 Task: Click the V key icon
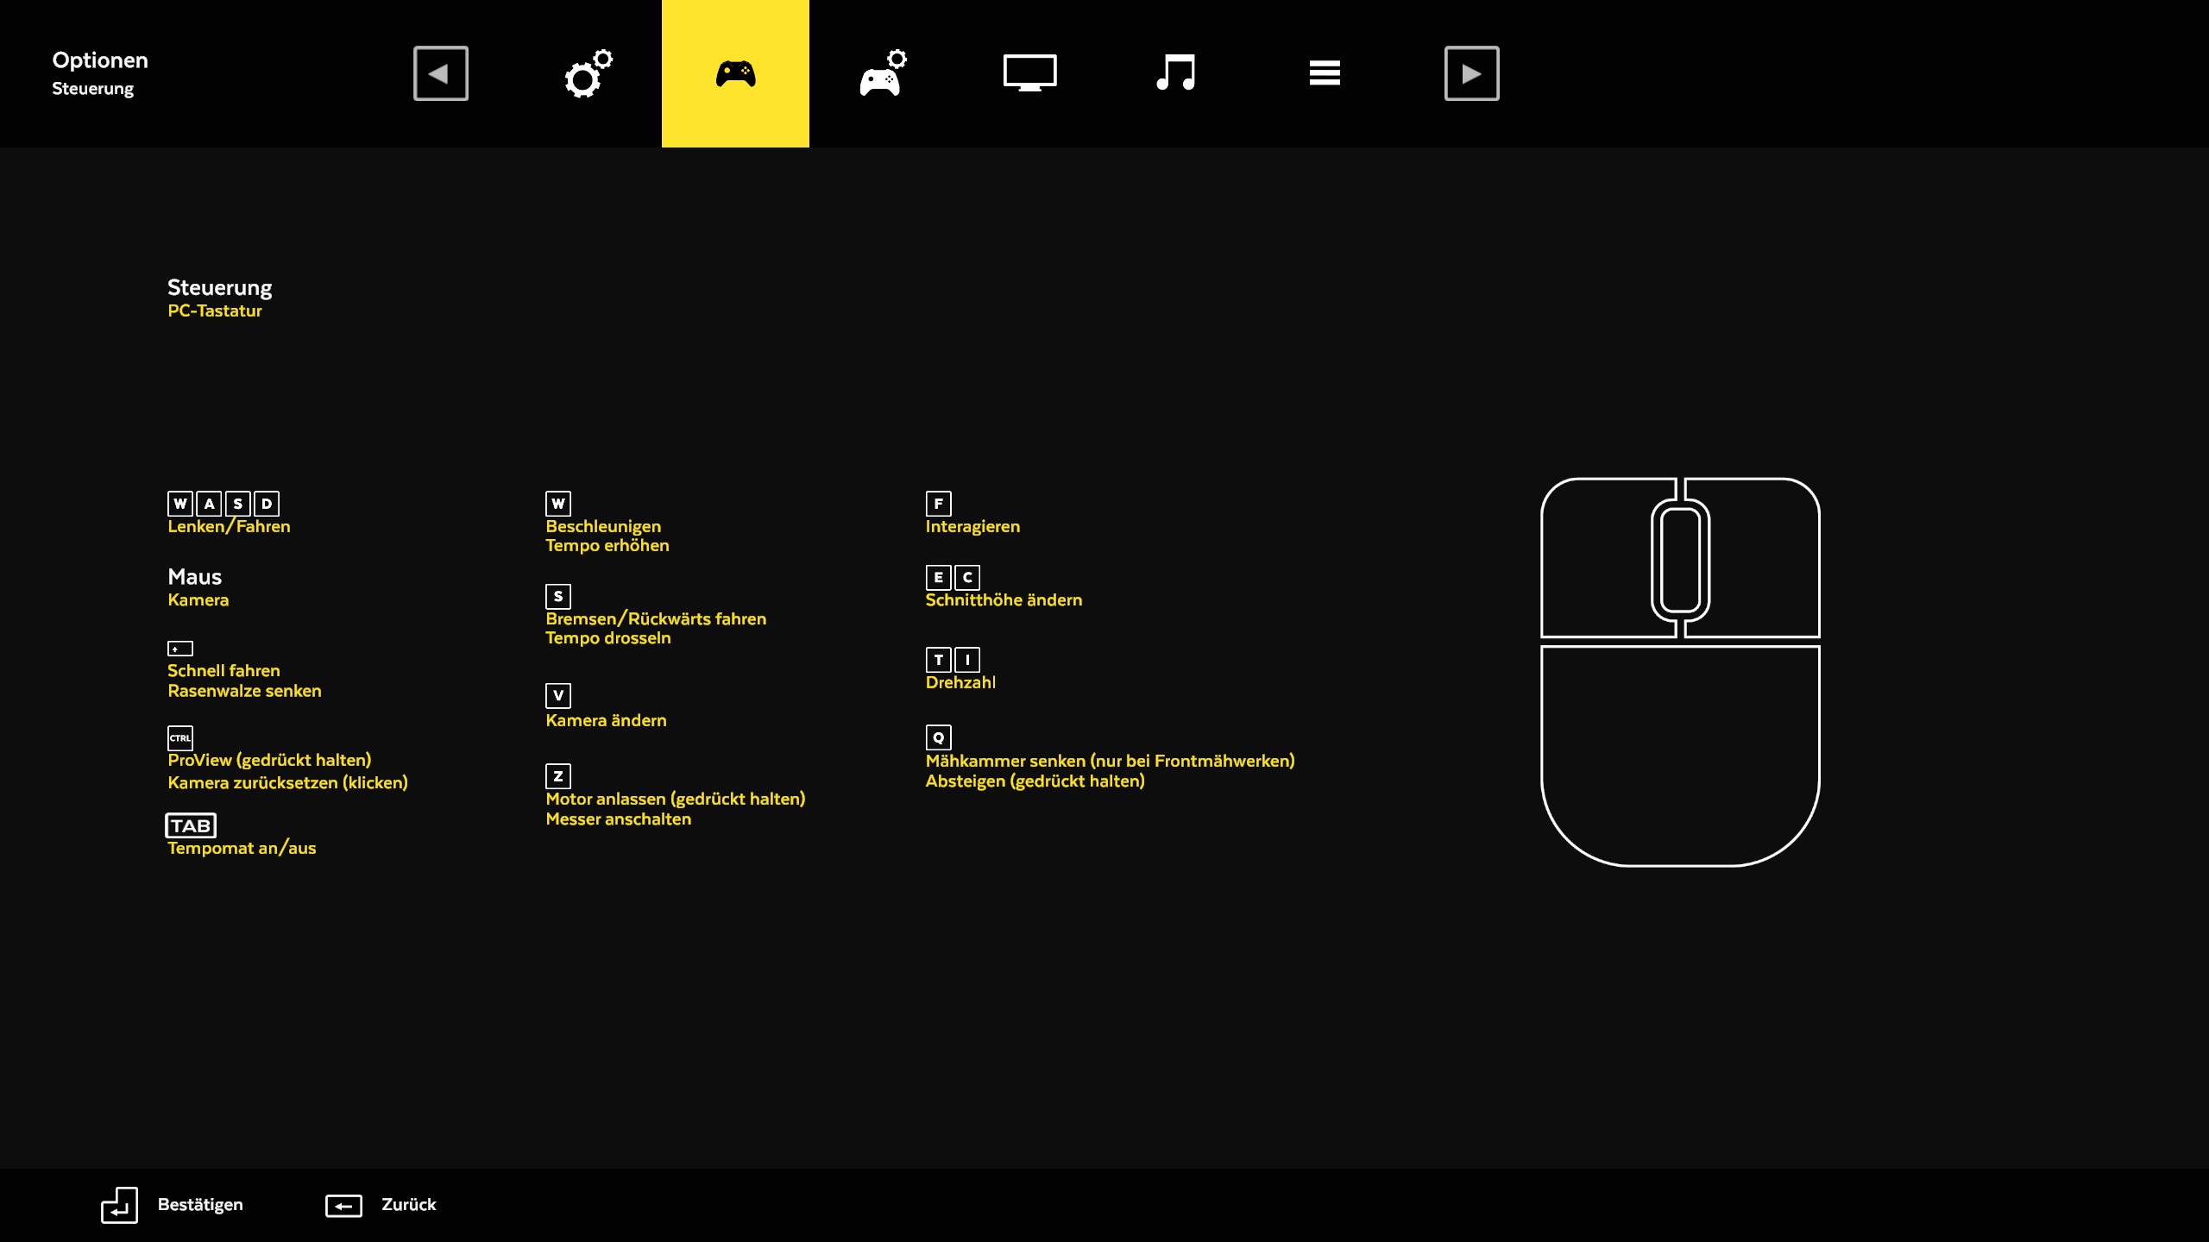coord(558,695)
